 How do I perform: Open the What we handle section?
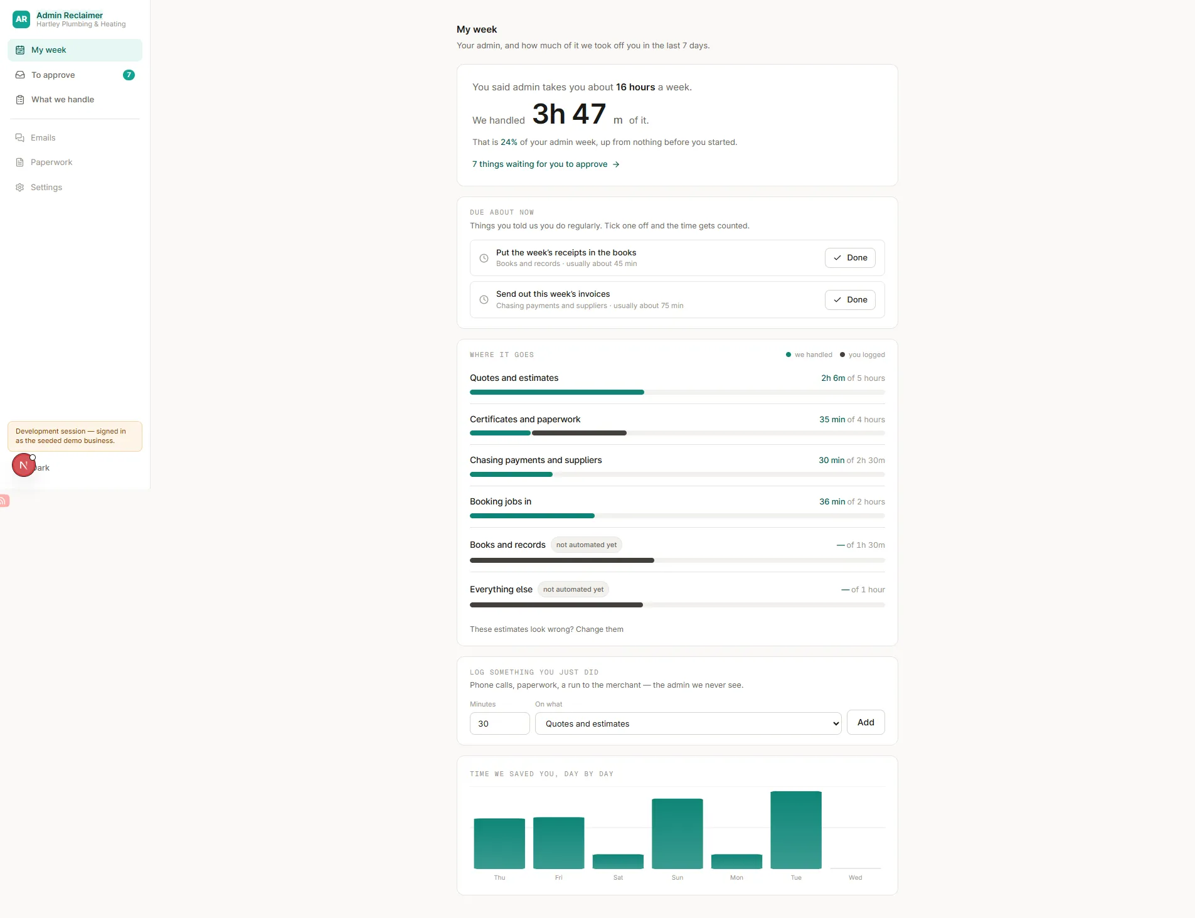[75, 100]
